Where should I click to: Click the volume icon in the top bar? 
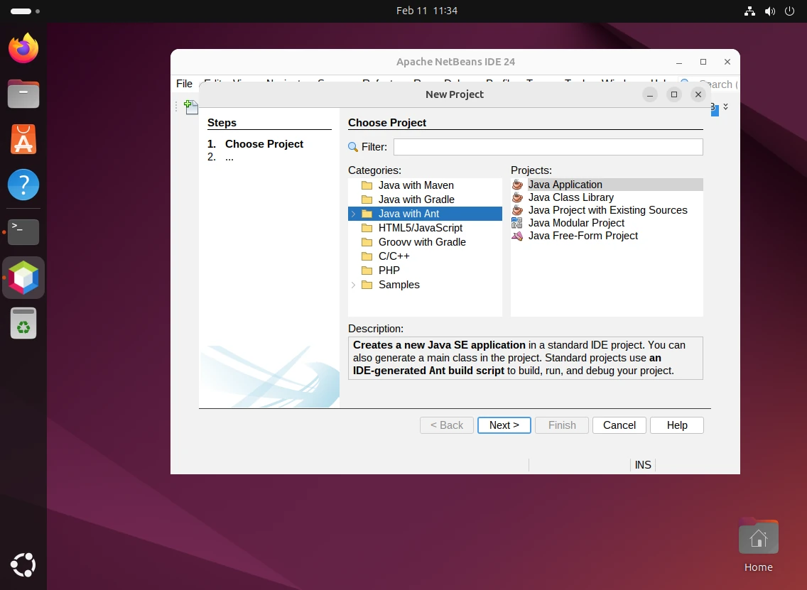770,11
